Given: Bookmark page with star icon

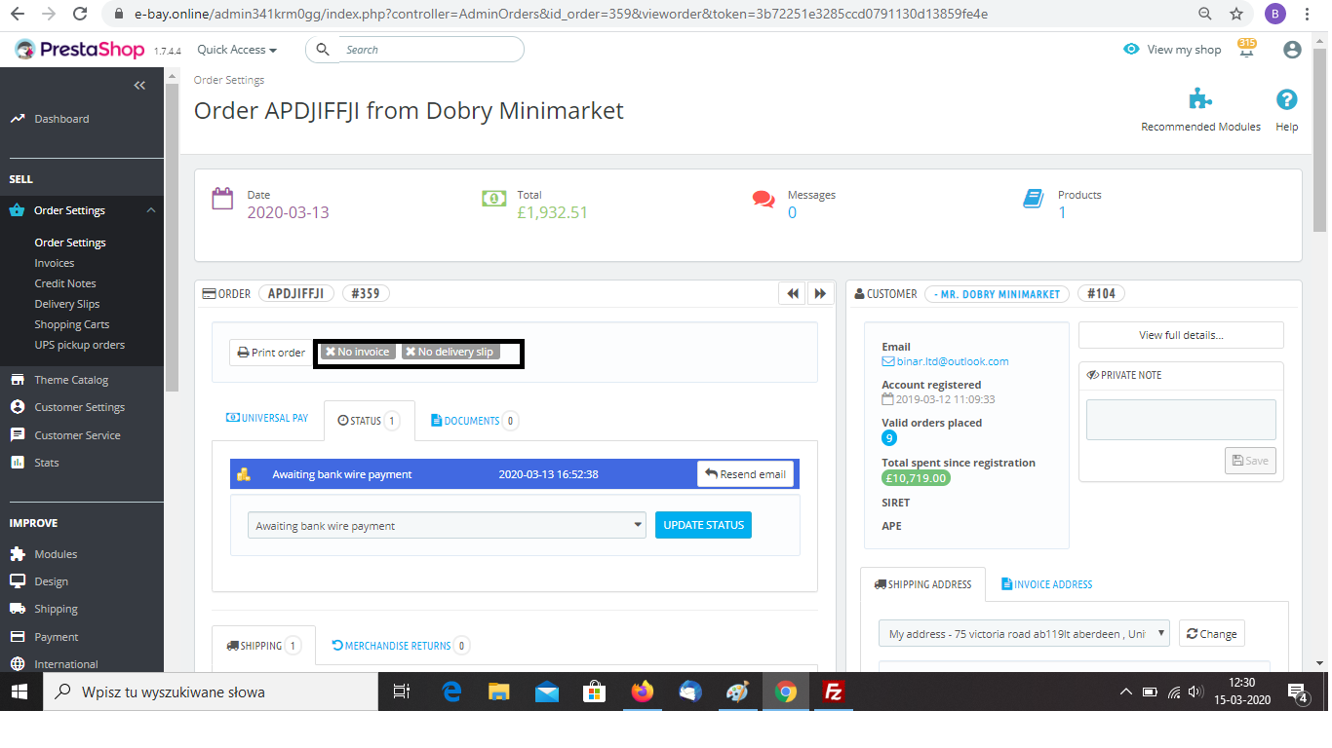Looking at the screenshot, I should 1236,14.
